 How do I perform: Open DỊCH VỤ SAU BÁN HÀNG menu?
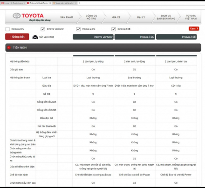pos(166,17)
